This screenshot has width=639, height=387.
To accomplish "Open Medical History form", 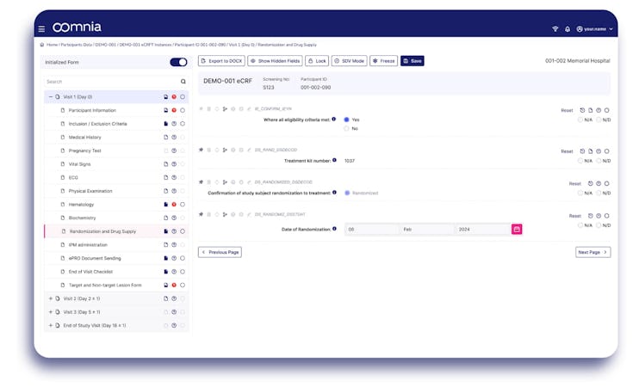I will coord(84,137).
